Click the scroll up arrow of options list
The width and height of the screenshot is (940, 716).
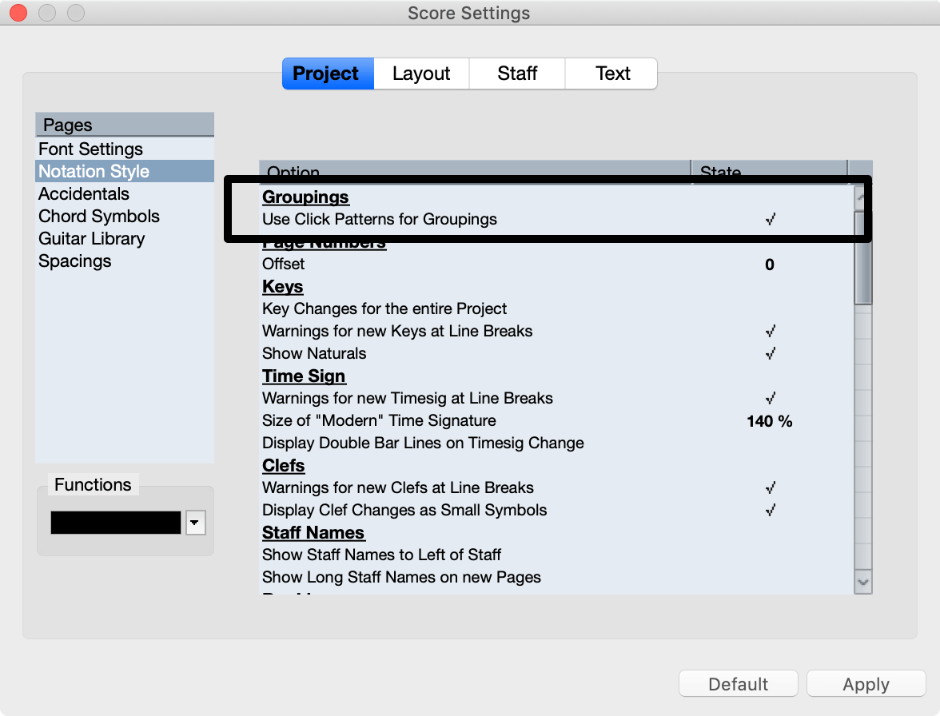pos(862,195)
